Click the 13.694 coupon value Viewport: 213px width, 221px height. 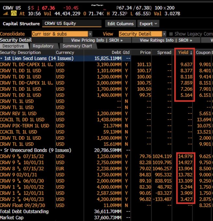tap(204, 120)
